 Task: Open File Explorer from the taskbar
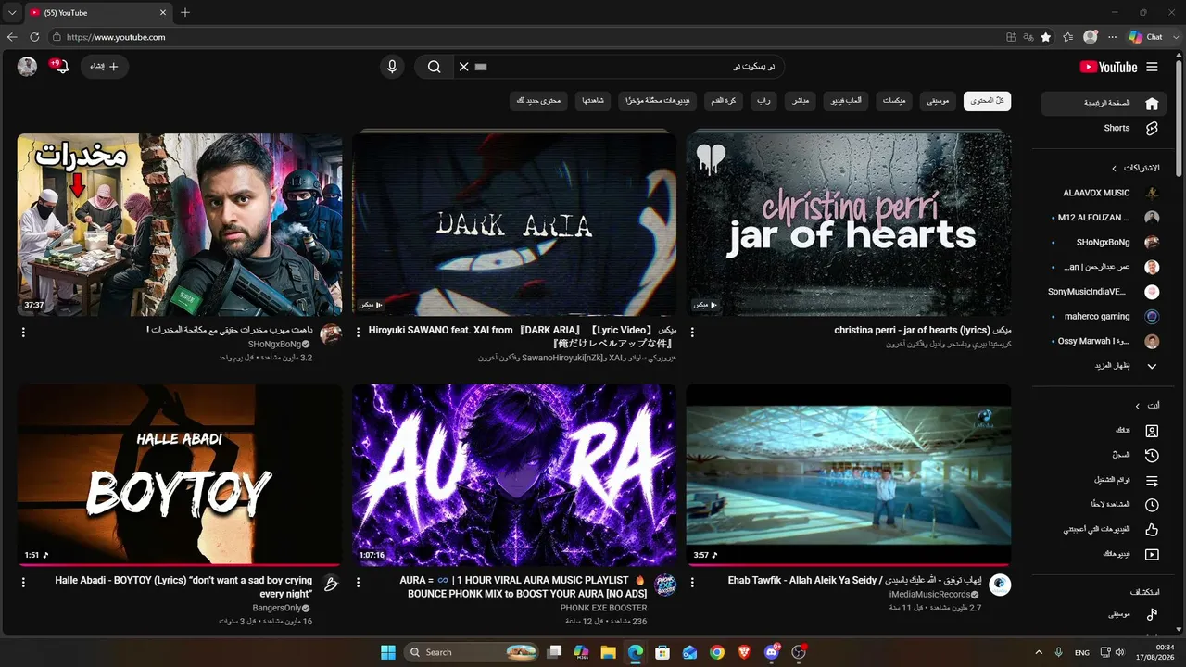click(608, 652)
